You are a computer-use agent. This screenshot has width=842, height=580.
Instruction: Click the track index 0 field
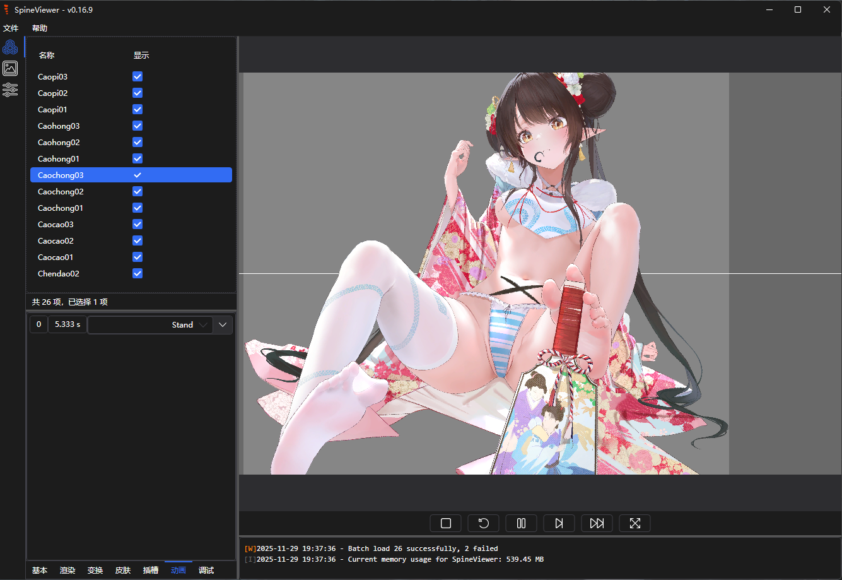pyautogui.click(x=38, y=324)
